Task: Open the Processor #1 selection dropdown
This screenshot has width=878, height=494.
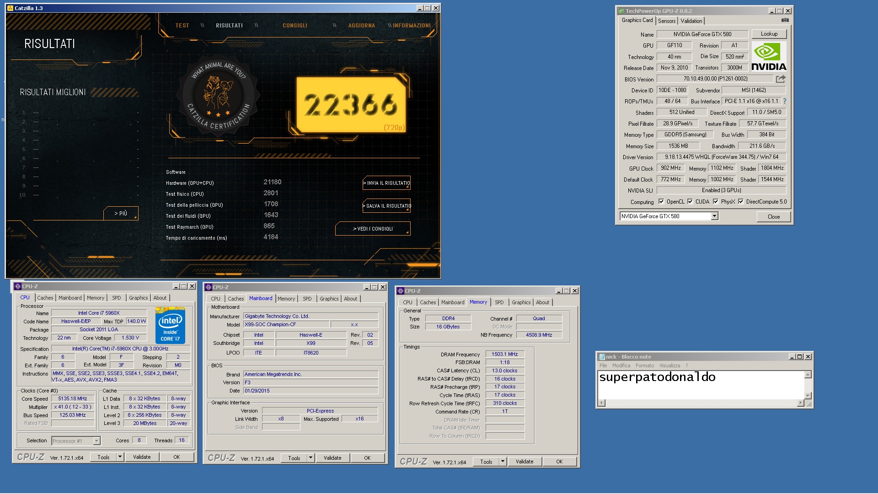Action: pos(96,441)
